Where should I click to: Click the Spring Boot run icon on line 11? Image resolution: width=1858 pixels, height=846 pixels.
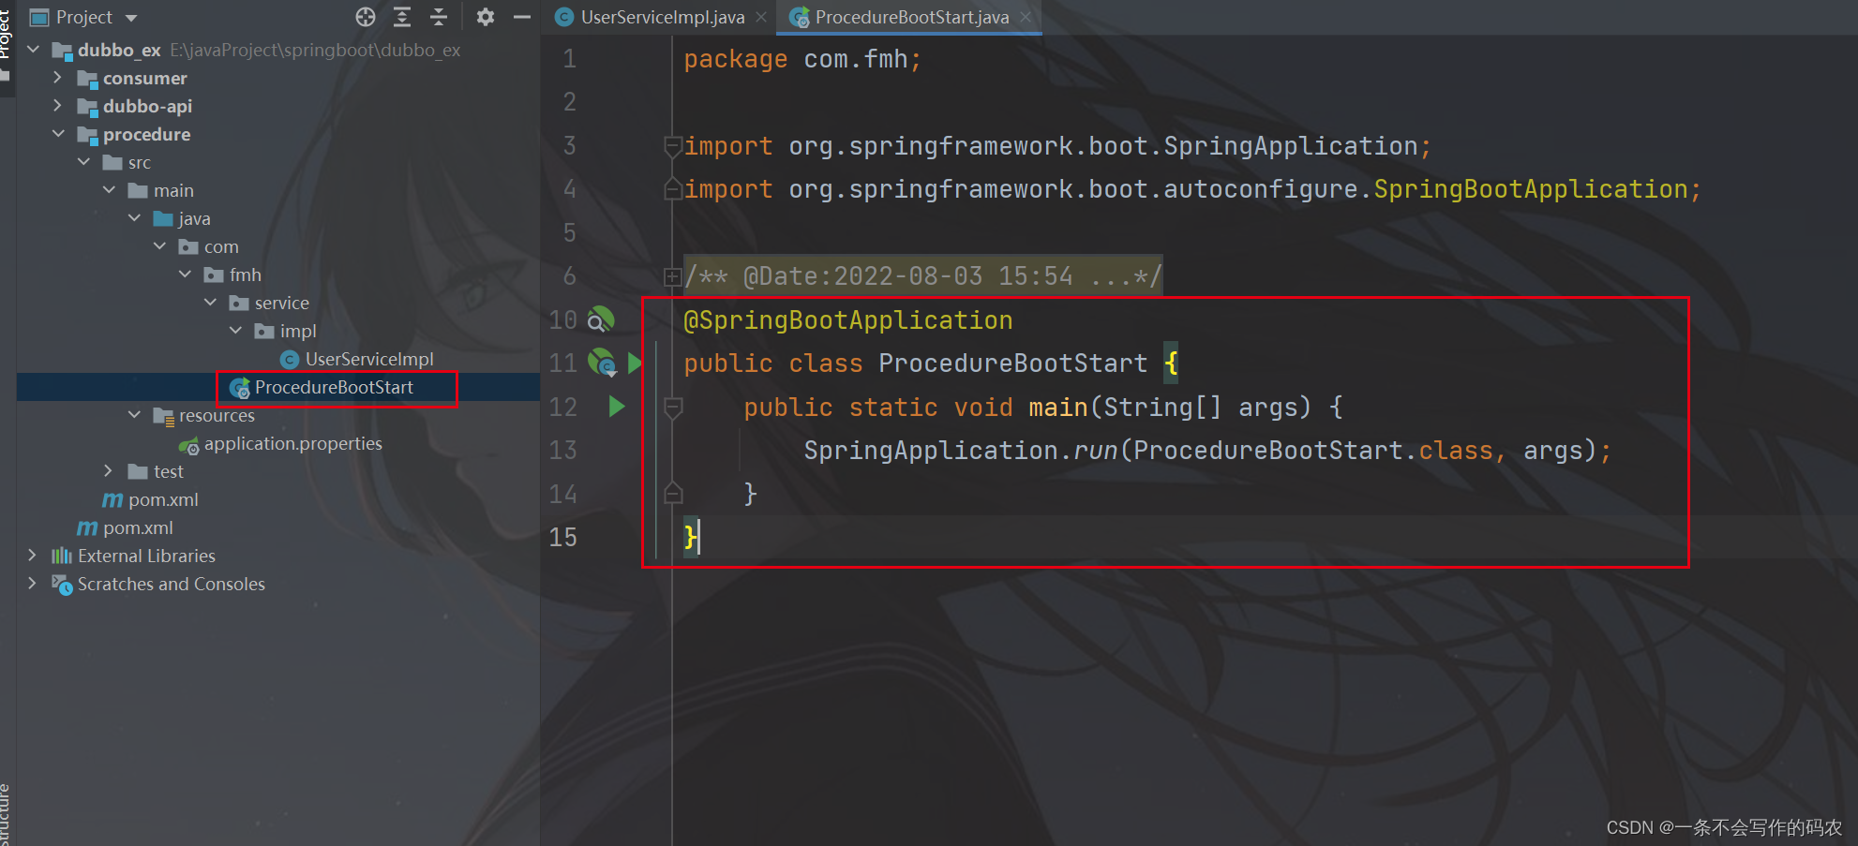click(x=600, y=363)
